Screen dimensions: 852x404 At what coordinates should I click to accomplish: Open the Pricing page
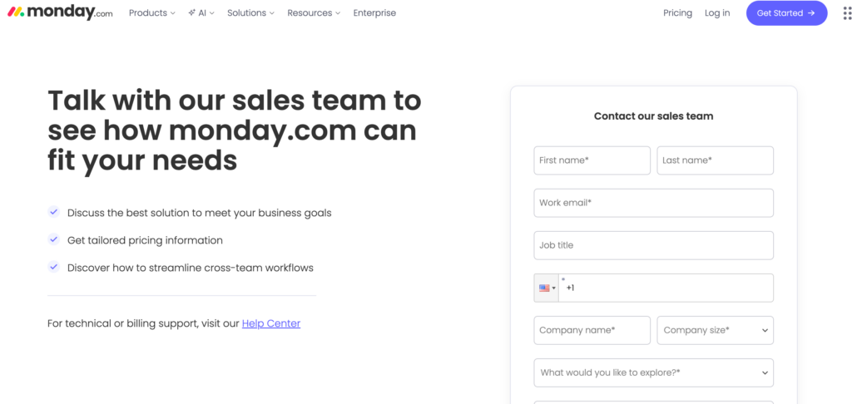tap(677, 13)
